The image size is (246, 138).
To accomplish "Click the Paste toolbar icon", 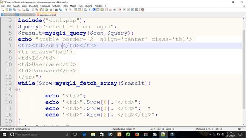I will 41,10.
